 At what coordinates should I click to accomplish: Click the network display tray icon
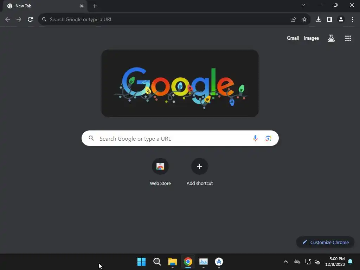(308, 262)
